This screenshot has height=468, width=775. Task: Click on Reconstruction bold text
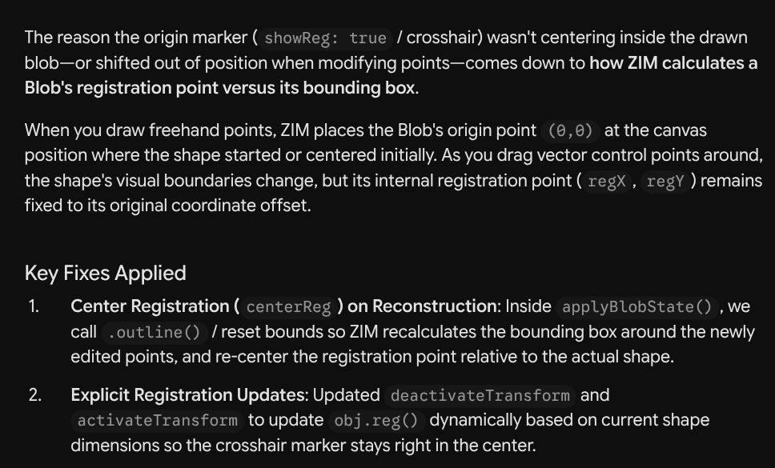[x=422, y=306]
